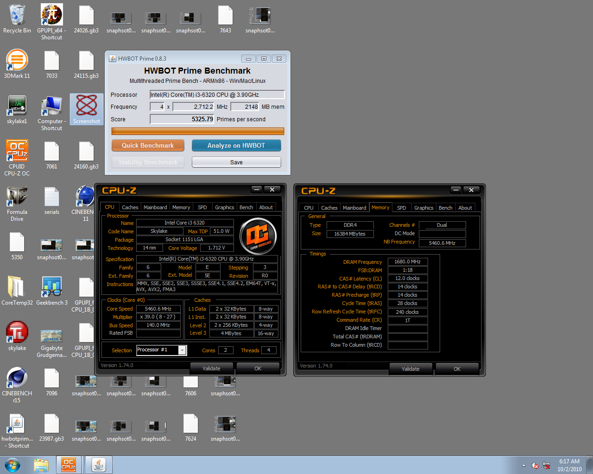Switch to Caches tab in left CPU-Z
This screenshot has height=474, width=593.
(130, 207)
